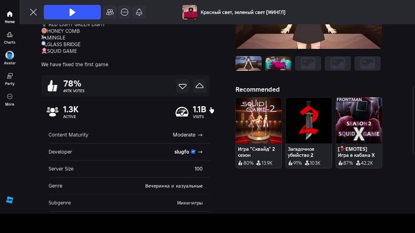This screenshot has width=415, height=233.
Task: Click the MINGLE description line
Action: pos(53,38)
